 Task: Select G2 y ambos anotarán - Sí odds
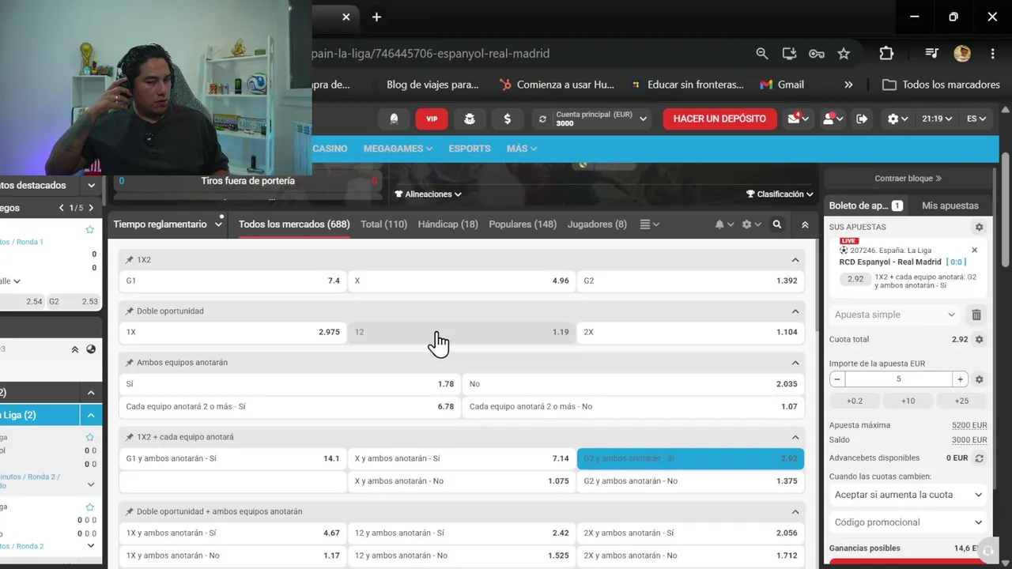690,458
